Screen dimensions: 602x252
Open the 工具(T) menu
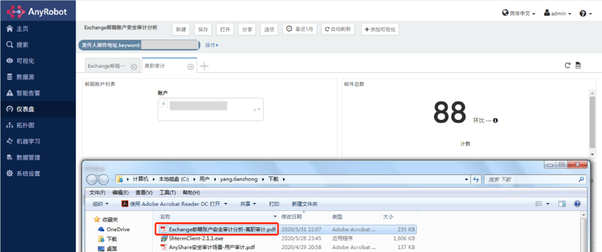click(167, 192)
